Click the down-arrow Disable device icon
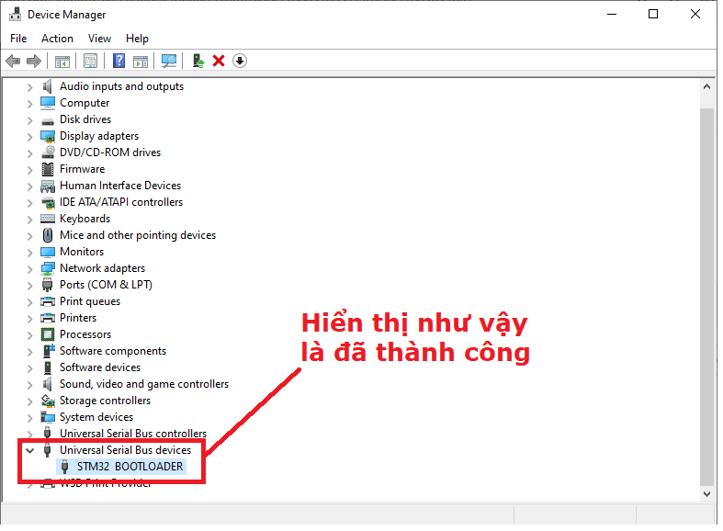Screen dimensions: 723x531 [x=240, y=62]
